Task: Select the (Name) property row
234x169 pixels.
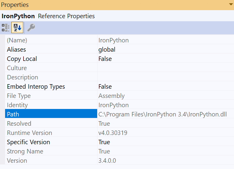Action: pyautogui.click(x=120, y=40)
